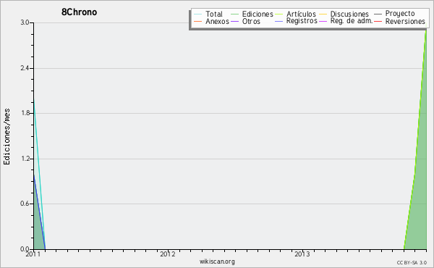Click the 1.2 y-axis value
The image size is (434, 268).
click(x=25, y=159)
